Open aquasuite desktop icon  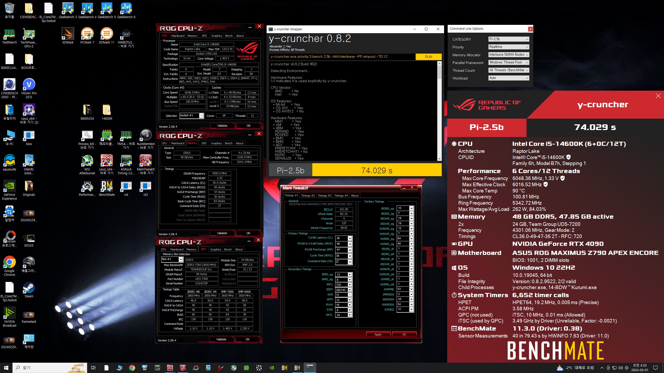click(9, 163)
